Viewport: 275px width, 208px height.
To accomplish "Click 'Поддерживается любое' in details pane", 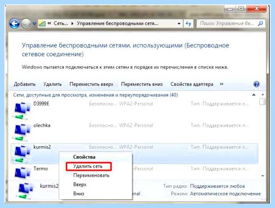I will click(x=217, y=186).
